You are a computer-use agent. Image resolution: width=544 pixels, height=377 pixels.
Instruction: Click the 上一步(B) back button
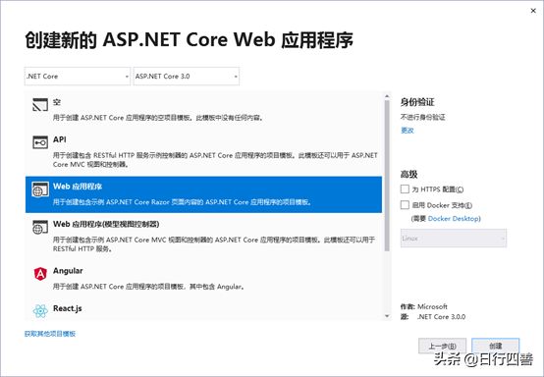point(442,346)
